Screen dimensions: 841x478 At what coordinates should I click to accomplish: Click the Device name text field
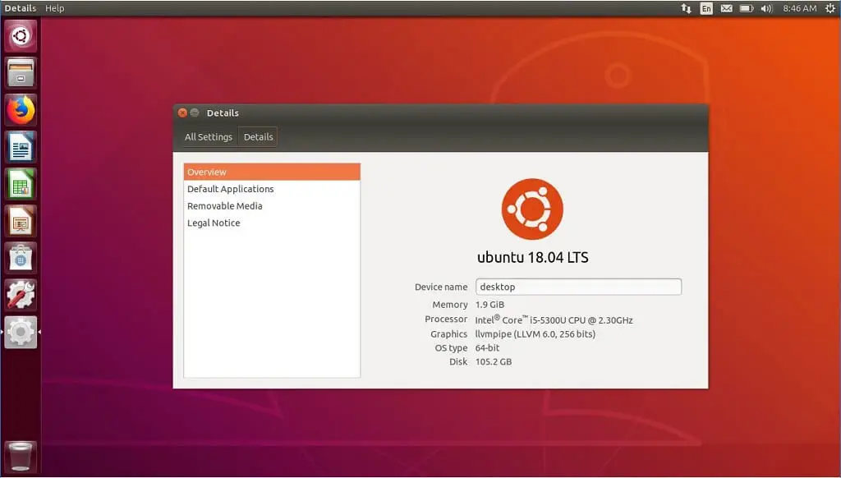578,287
